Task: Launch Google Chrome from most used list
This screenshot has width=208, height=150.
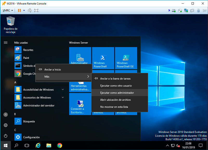Action: 25,74
